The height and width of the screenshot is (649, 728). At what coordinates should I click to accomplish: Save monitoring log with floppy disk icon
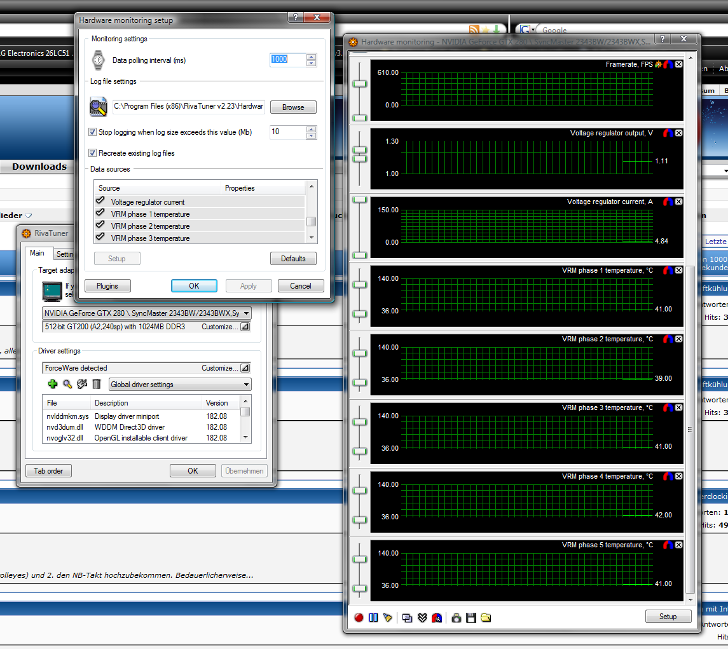tap(470, 617)
